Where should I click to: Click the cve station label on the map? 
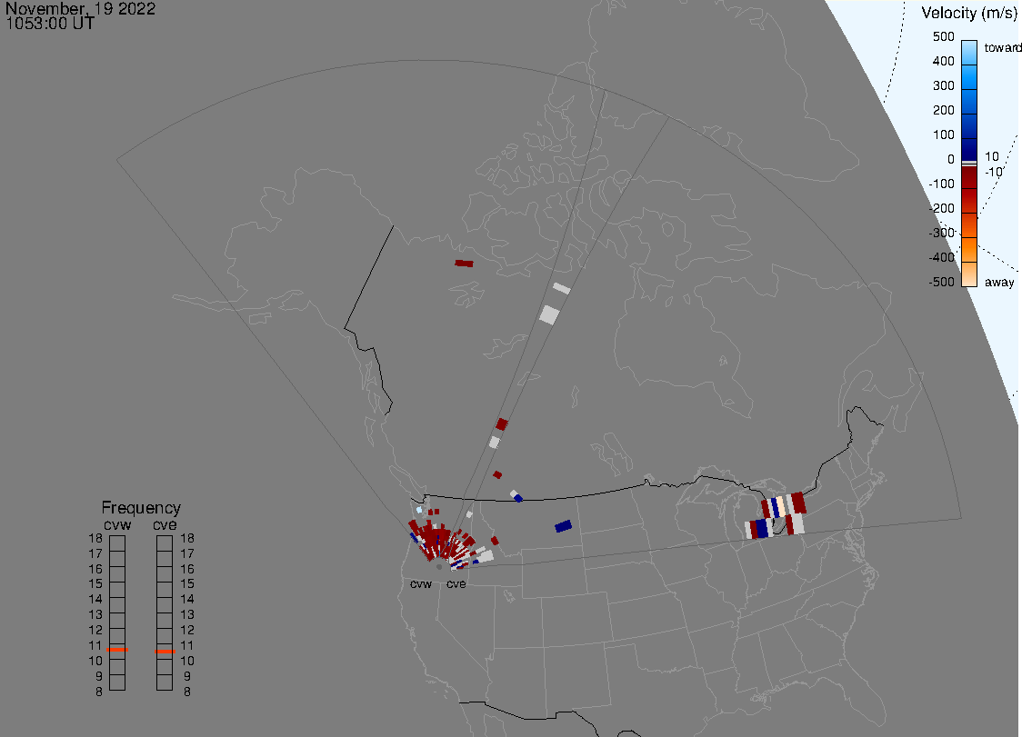456,583
